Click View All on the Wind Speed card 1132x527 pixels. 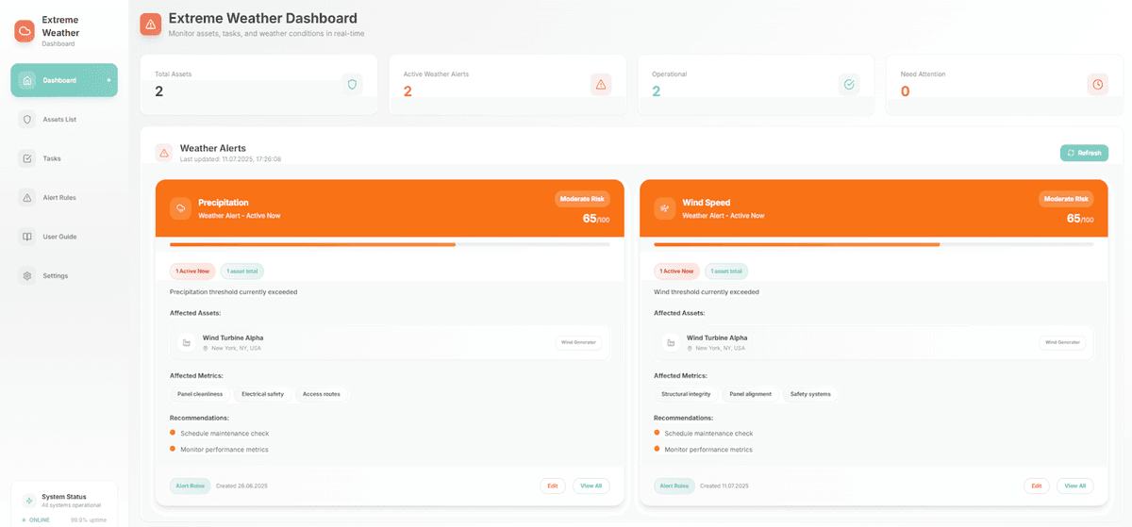(1074, 486)
